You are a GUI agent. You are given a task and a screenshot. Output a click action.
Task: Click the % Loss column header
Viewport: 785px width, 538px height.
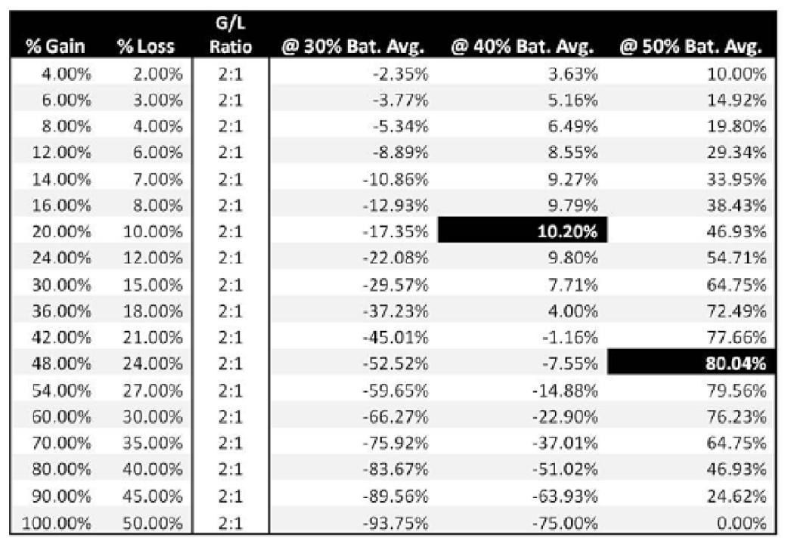(x=146, y=47)
